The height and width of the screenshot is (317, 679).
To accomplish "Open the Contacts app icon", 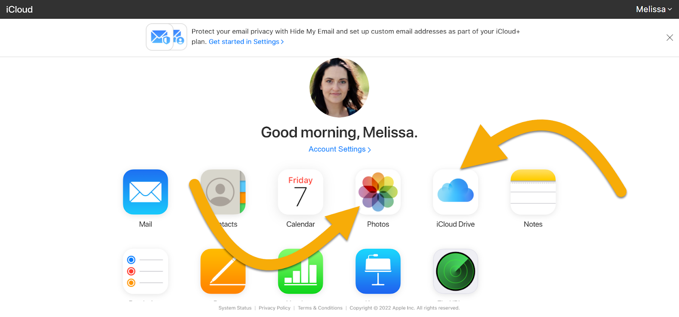I will point(223,192).
